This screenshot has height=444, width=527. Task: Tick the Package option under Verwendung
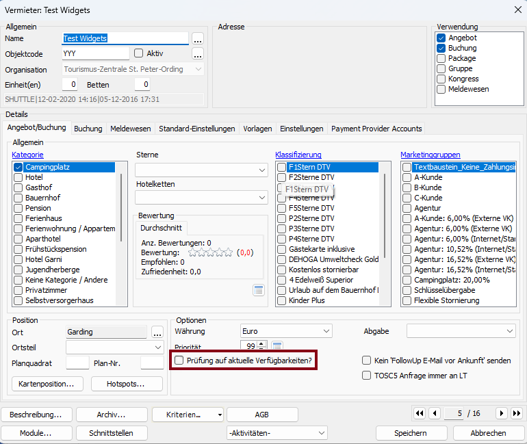click(441, 59)
